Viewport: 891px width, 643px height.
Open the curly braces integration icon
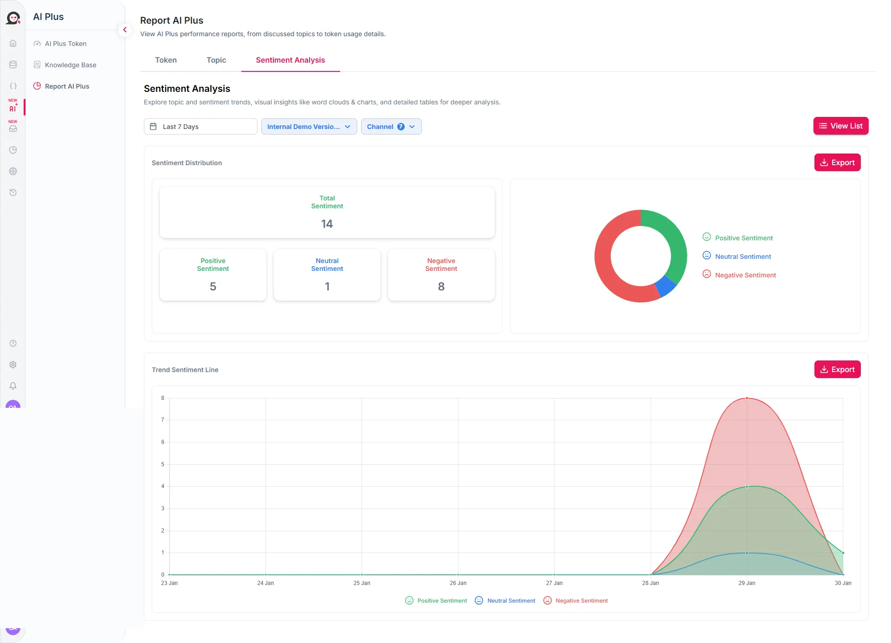point(13,86)
